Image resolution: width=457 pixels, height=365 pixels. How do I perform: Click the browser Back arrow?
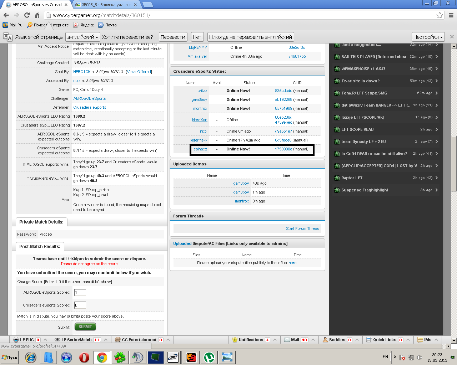pyautogui.click(x=6, y=15)
